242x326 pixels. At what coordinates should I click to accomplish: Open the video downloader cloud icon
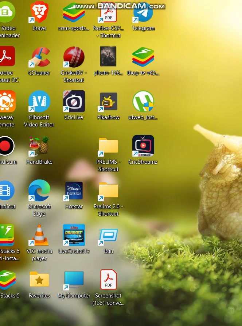7,12
